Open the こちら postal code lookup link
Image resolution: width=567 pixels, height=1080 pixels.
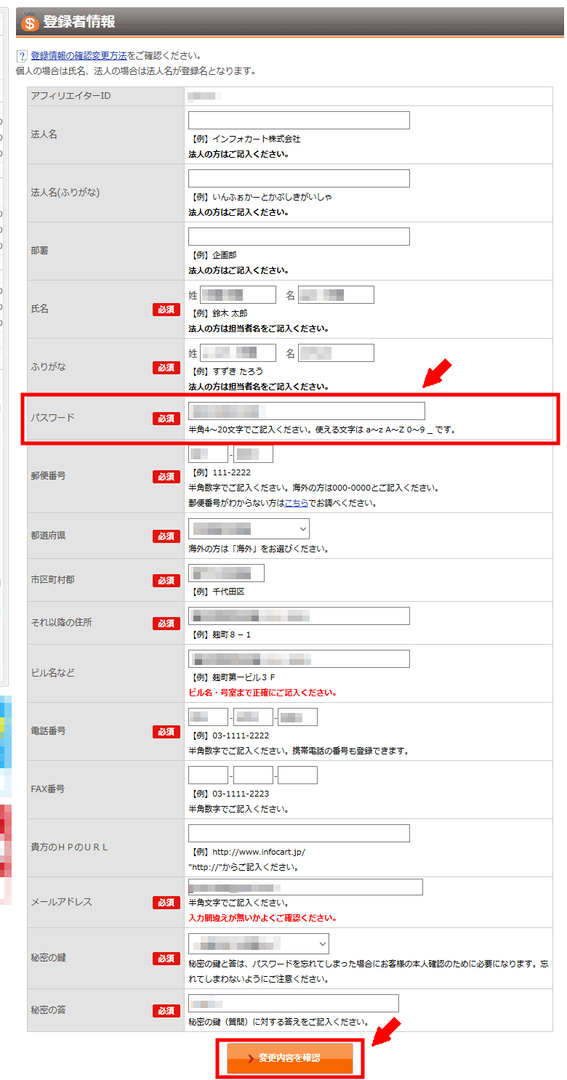point(296,503)
